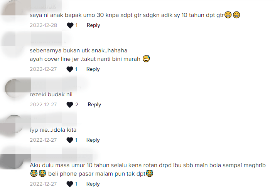275x191 pixels.
Task: Open username above 'sebenarnya bukan utk anak' comment
Action: click(48, 42)
